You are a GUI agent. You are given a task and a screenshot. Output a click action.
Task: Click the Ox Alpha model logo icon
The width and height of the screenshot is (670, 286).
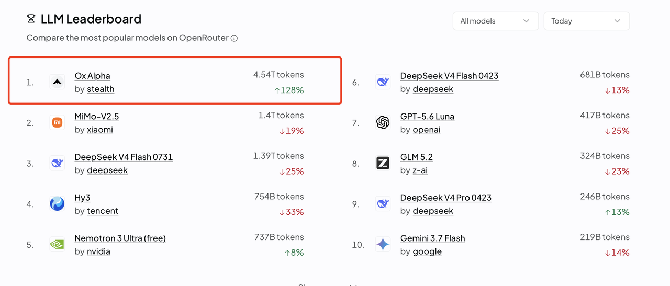tap(57, 82)
